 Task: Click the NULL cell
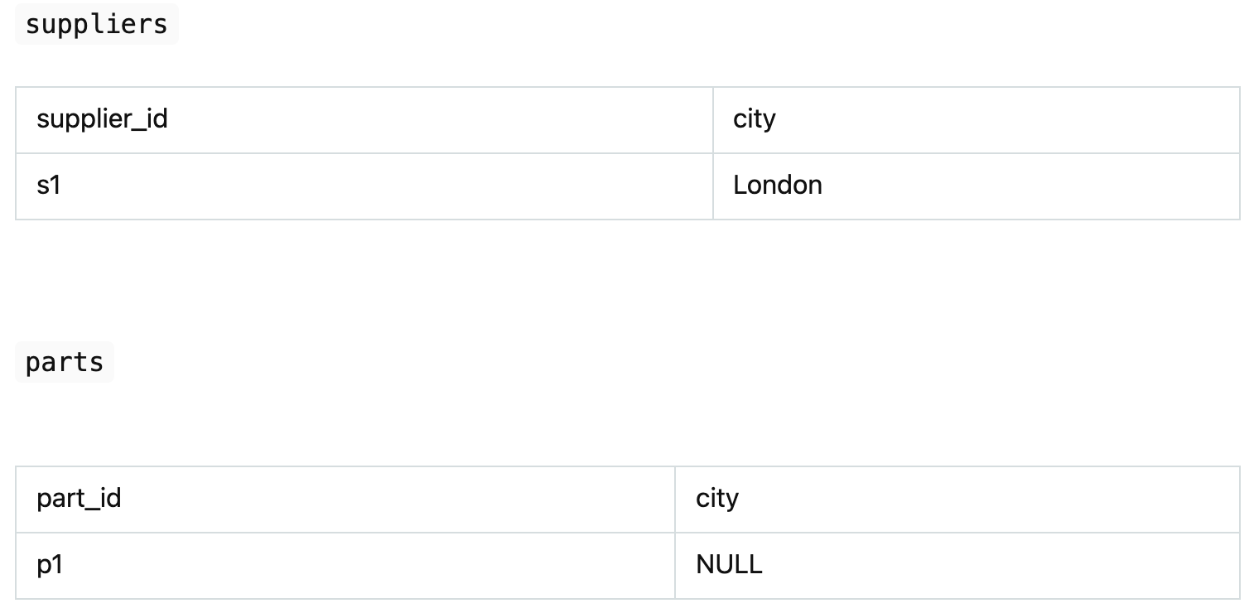tap(729, 565)
